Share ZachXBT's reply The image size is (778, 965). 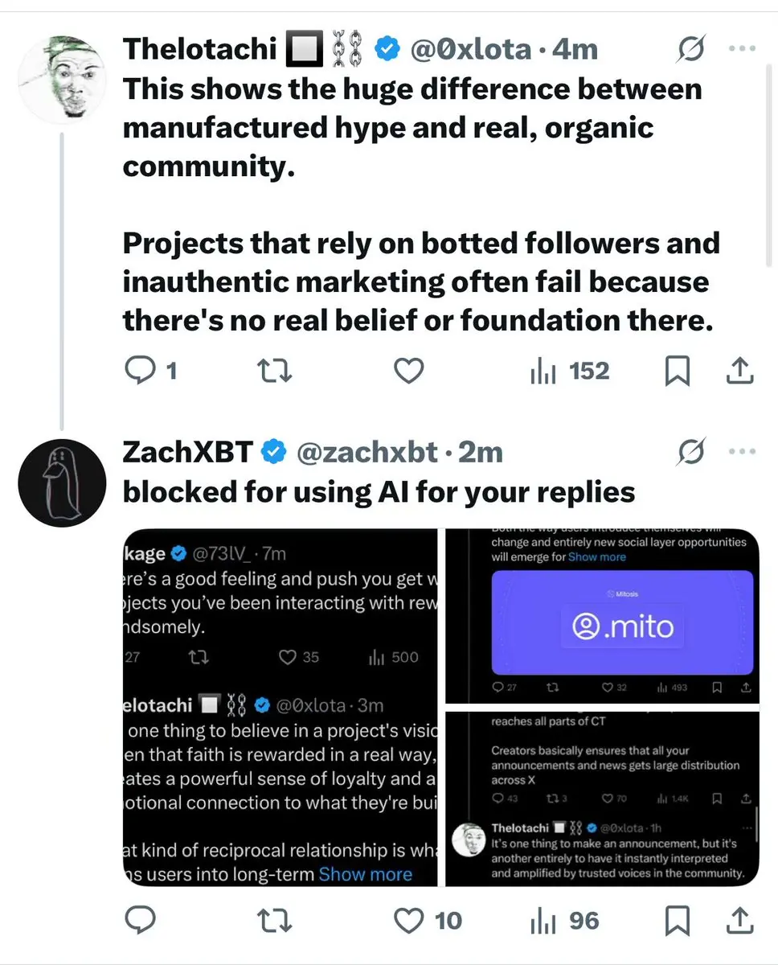739,920
